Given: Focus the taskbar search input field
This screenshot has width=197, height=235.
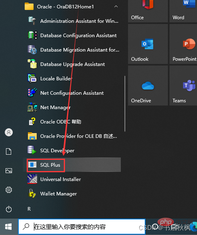Looking at the screenshot, I should 82,227.
